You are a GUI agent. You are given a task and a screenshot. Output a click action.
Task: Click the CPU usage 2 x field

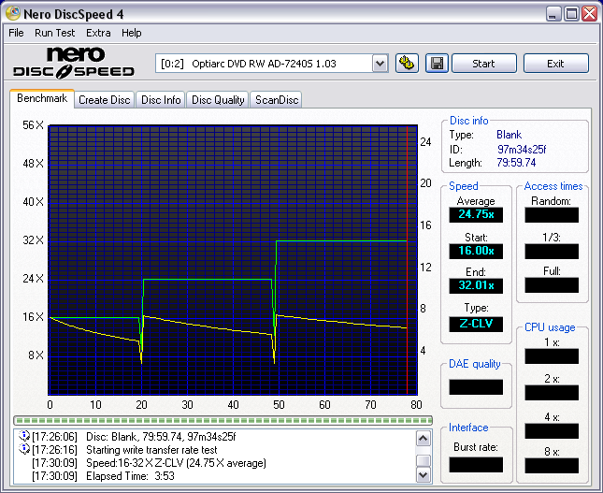[552, 393]
